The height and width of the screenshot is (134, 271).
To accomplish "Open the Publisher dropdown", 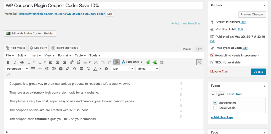I will (x=132, y=62).
